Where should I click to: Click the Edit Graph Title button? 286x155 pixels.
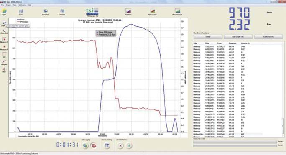pos(238,37)
